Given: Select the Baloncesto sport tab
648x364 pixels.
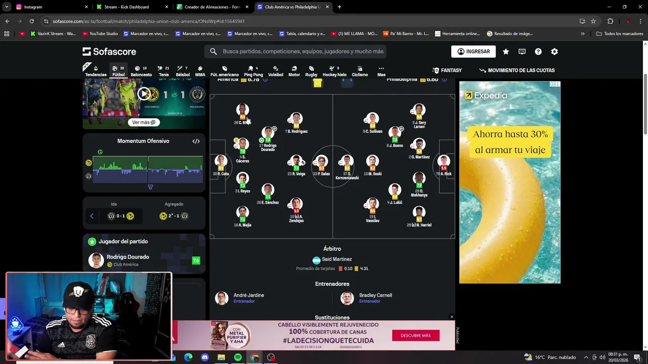Looking at the screenshot, I should (141, 71).
